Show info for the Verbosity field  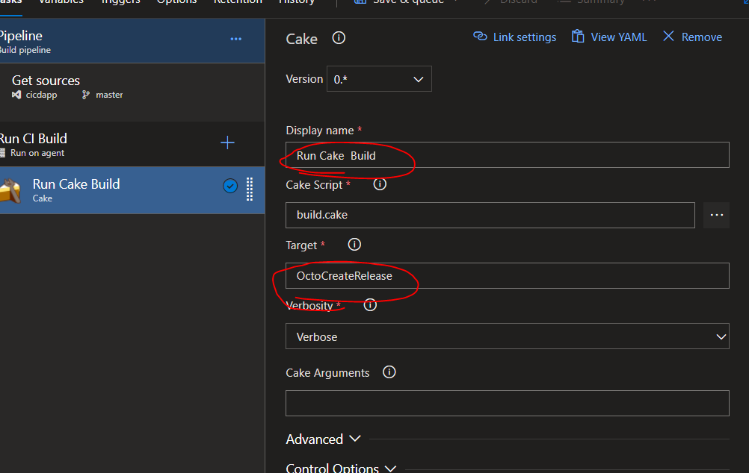click(x=370, y=305)
